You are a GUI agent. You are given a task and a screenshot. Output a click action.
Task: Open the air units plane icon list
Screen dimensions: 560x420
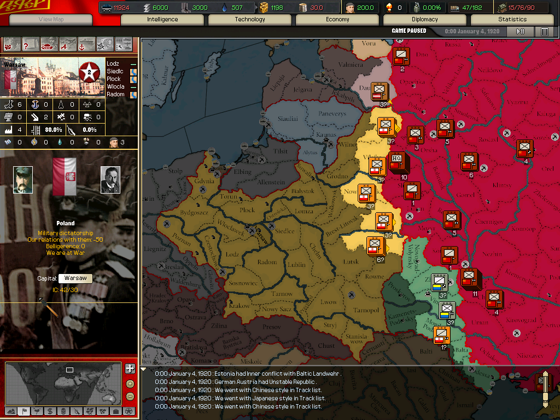tap(68, 44)
